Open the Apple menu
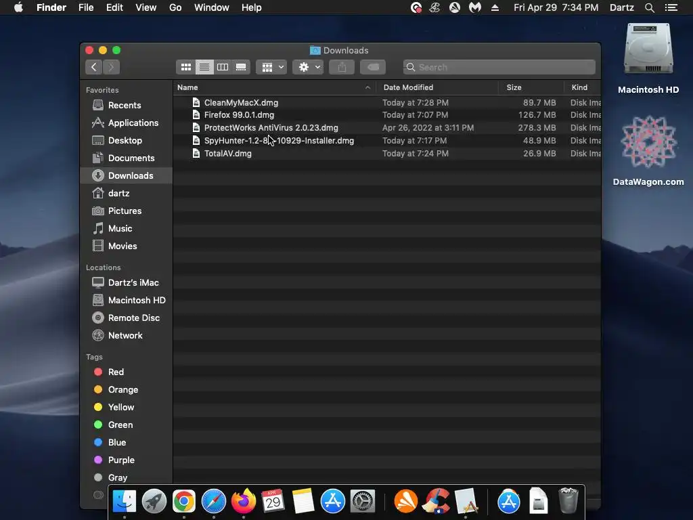The width and height of the screenshot is (693, 520). (18, 7)
